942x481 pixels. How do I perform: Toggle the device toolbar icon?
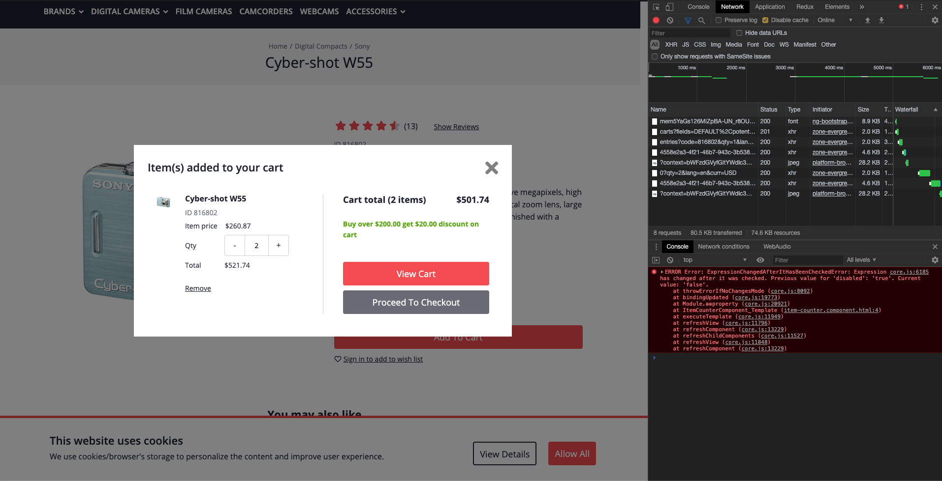click(x=670, y=7)
